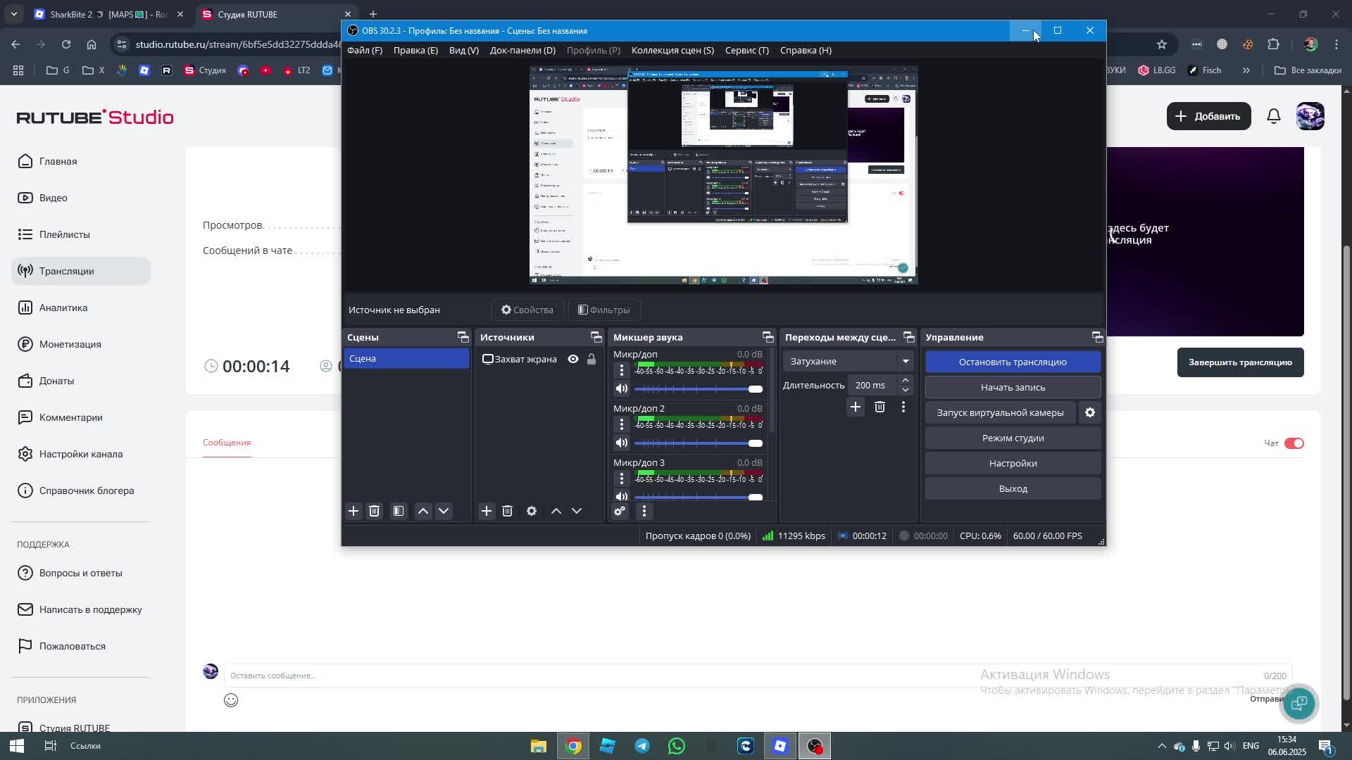1352x760 pixels.
Task: Toggle lock on Захват экрана source
Action: (x=591, y=359)
